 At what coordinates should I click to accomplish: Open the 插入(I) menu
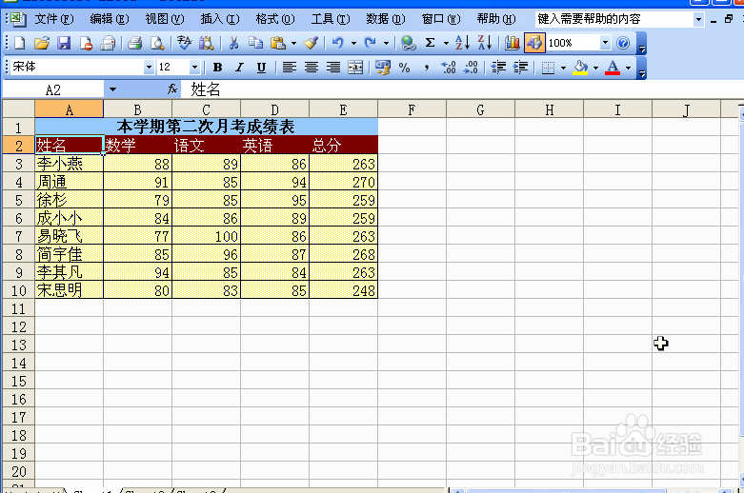[x=220, y=19]
